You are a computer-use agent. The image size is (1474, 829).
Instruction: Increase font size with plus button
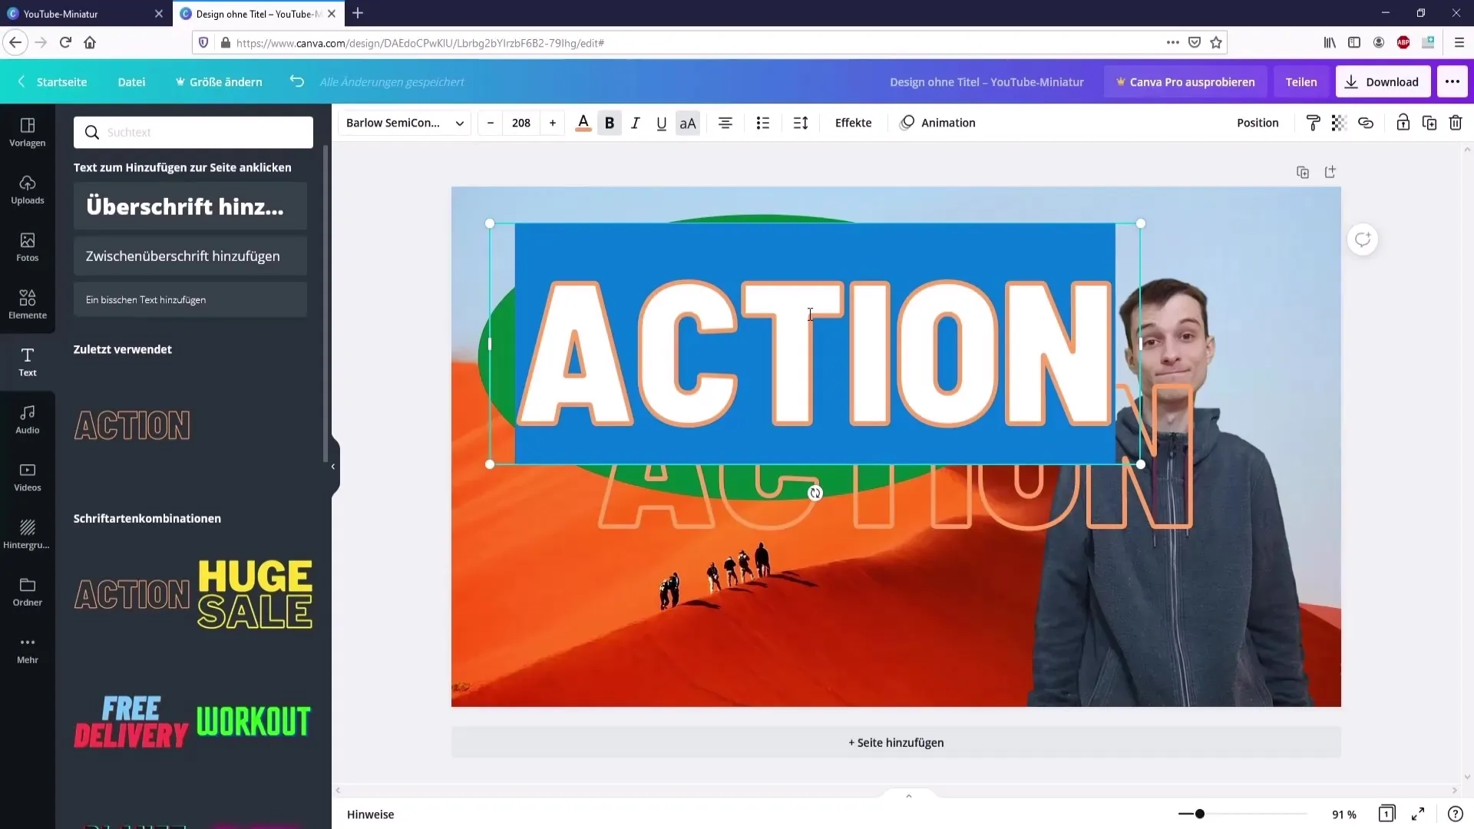pos(553,123)
